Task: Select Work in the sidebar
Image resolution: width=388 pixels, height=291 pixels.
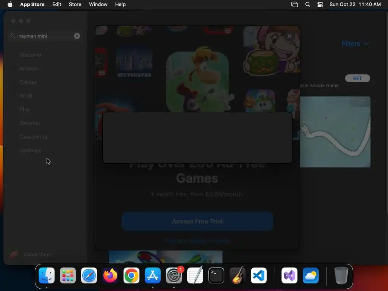Action: [26, 96]
